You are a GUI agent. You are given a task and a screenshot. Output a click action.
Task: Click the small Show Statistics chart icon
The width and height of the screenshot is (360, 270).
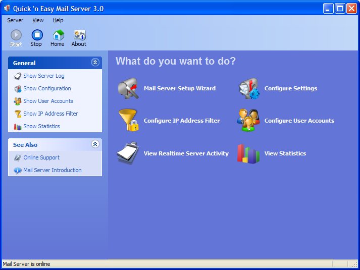pyautogui.click(x=18, y=126)
